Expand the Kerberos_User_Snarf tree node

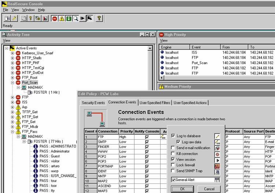tap(12, 53)
